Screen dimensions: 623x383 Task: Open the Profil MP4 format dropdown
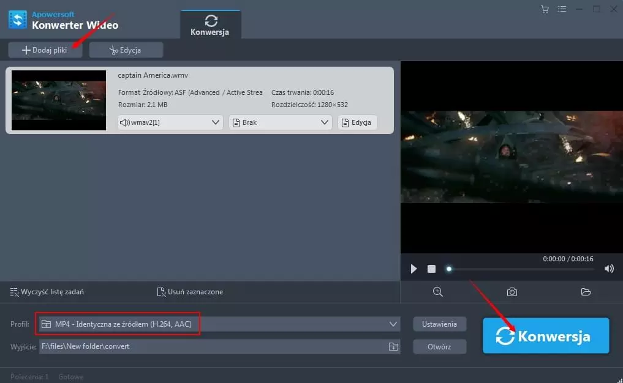(219, 324)
